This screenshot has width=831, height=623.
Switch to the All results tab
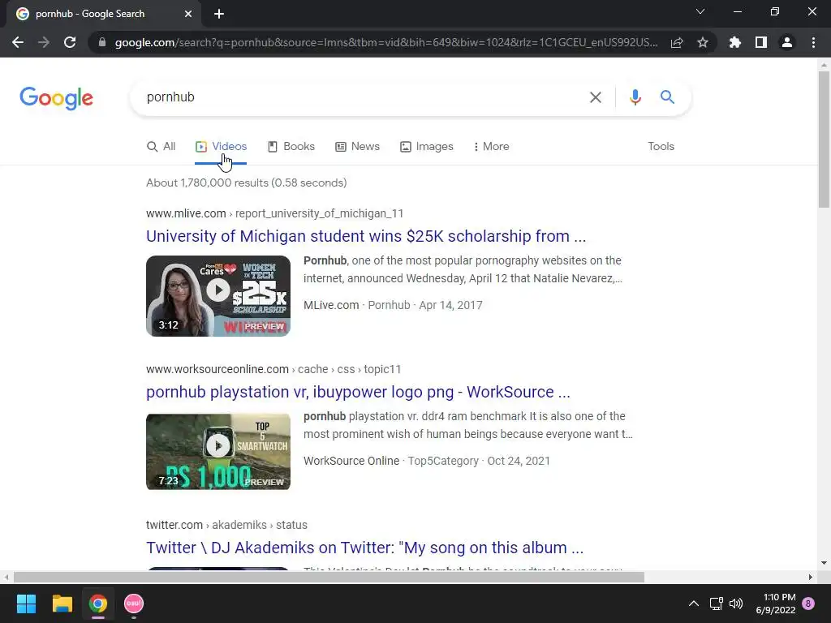coord(161,146)
